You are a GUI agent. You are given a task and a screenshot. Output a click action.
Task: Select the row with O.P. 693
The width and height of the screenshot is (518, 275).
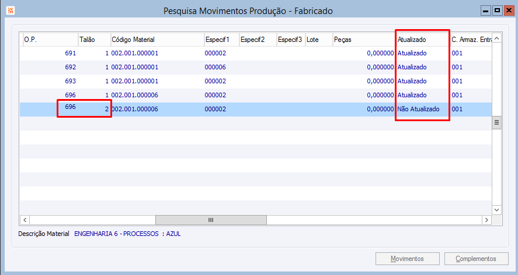tap(256, 81)
